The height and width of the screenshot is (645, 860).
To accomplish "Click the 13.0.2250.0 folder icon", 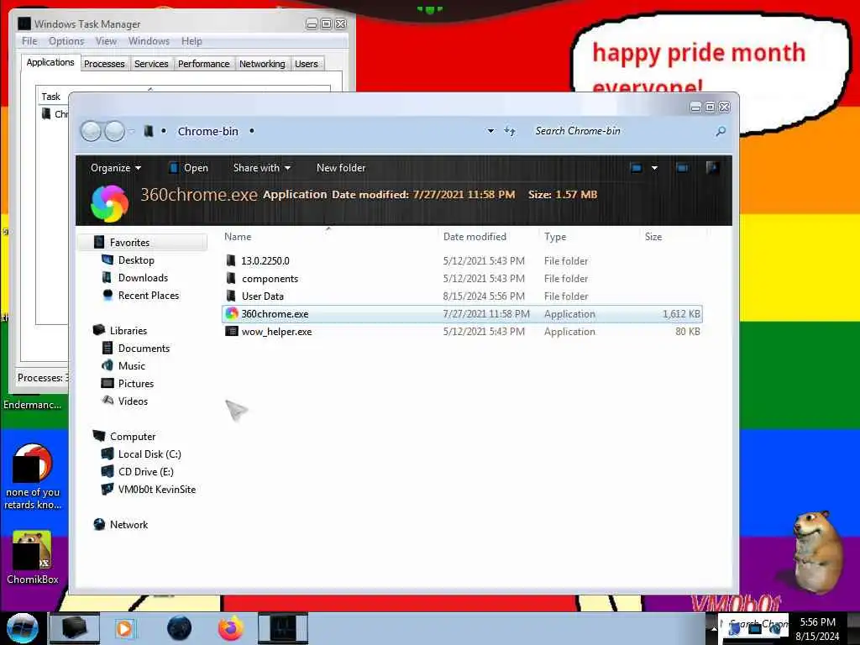I will (x=231, y=260).
